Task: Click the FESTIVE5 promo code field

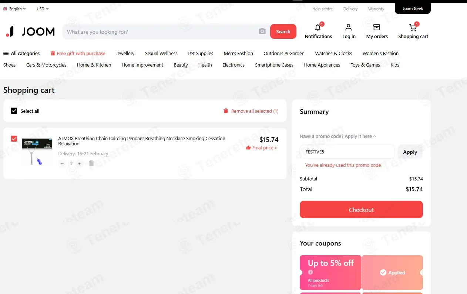Action: tap(347, 152)
